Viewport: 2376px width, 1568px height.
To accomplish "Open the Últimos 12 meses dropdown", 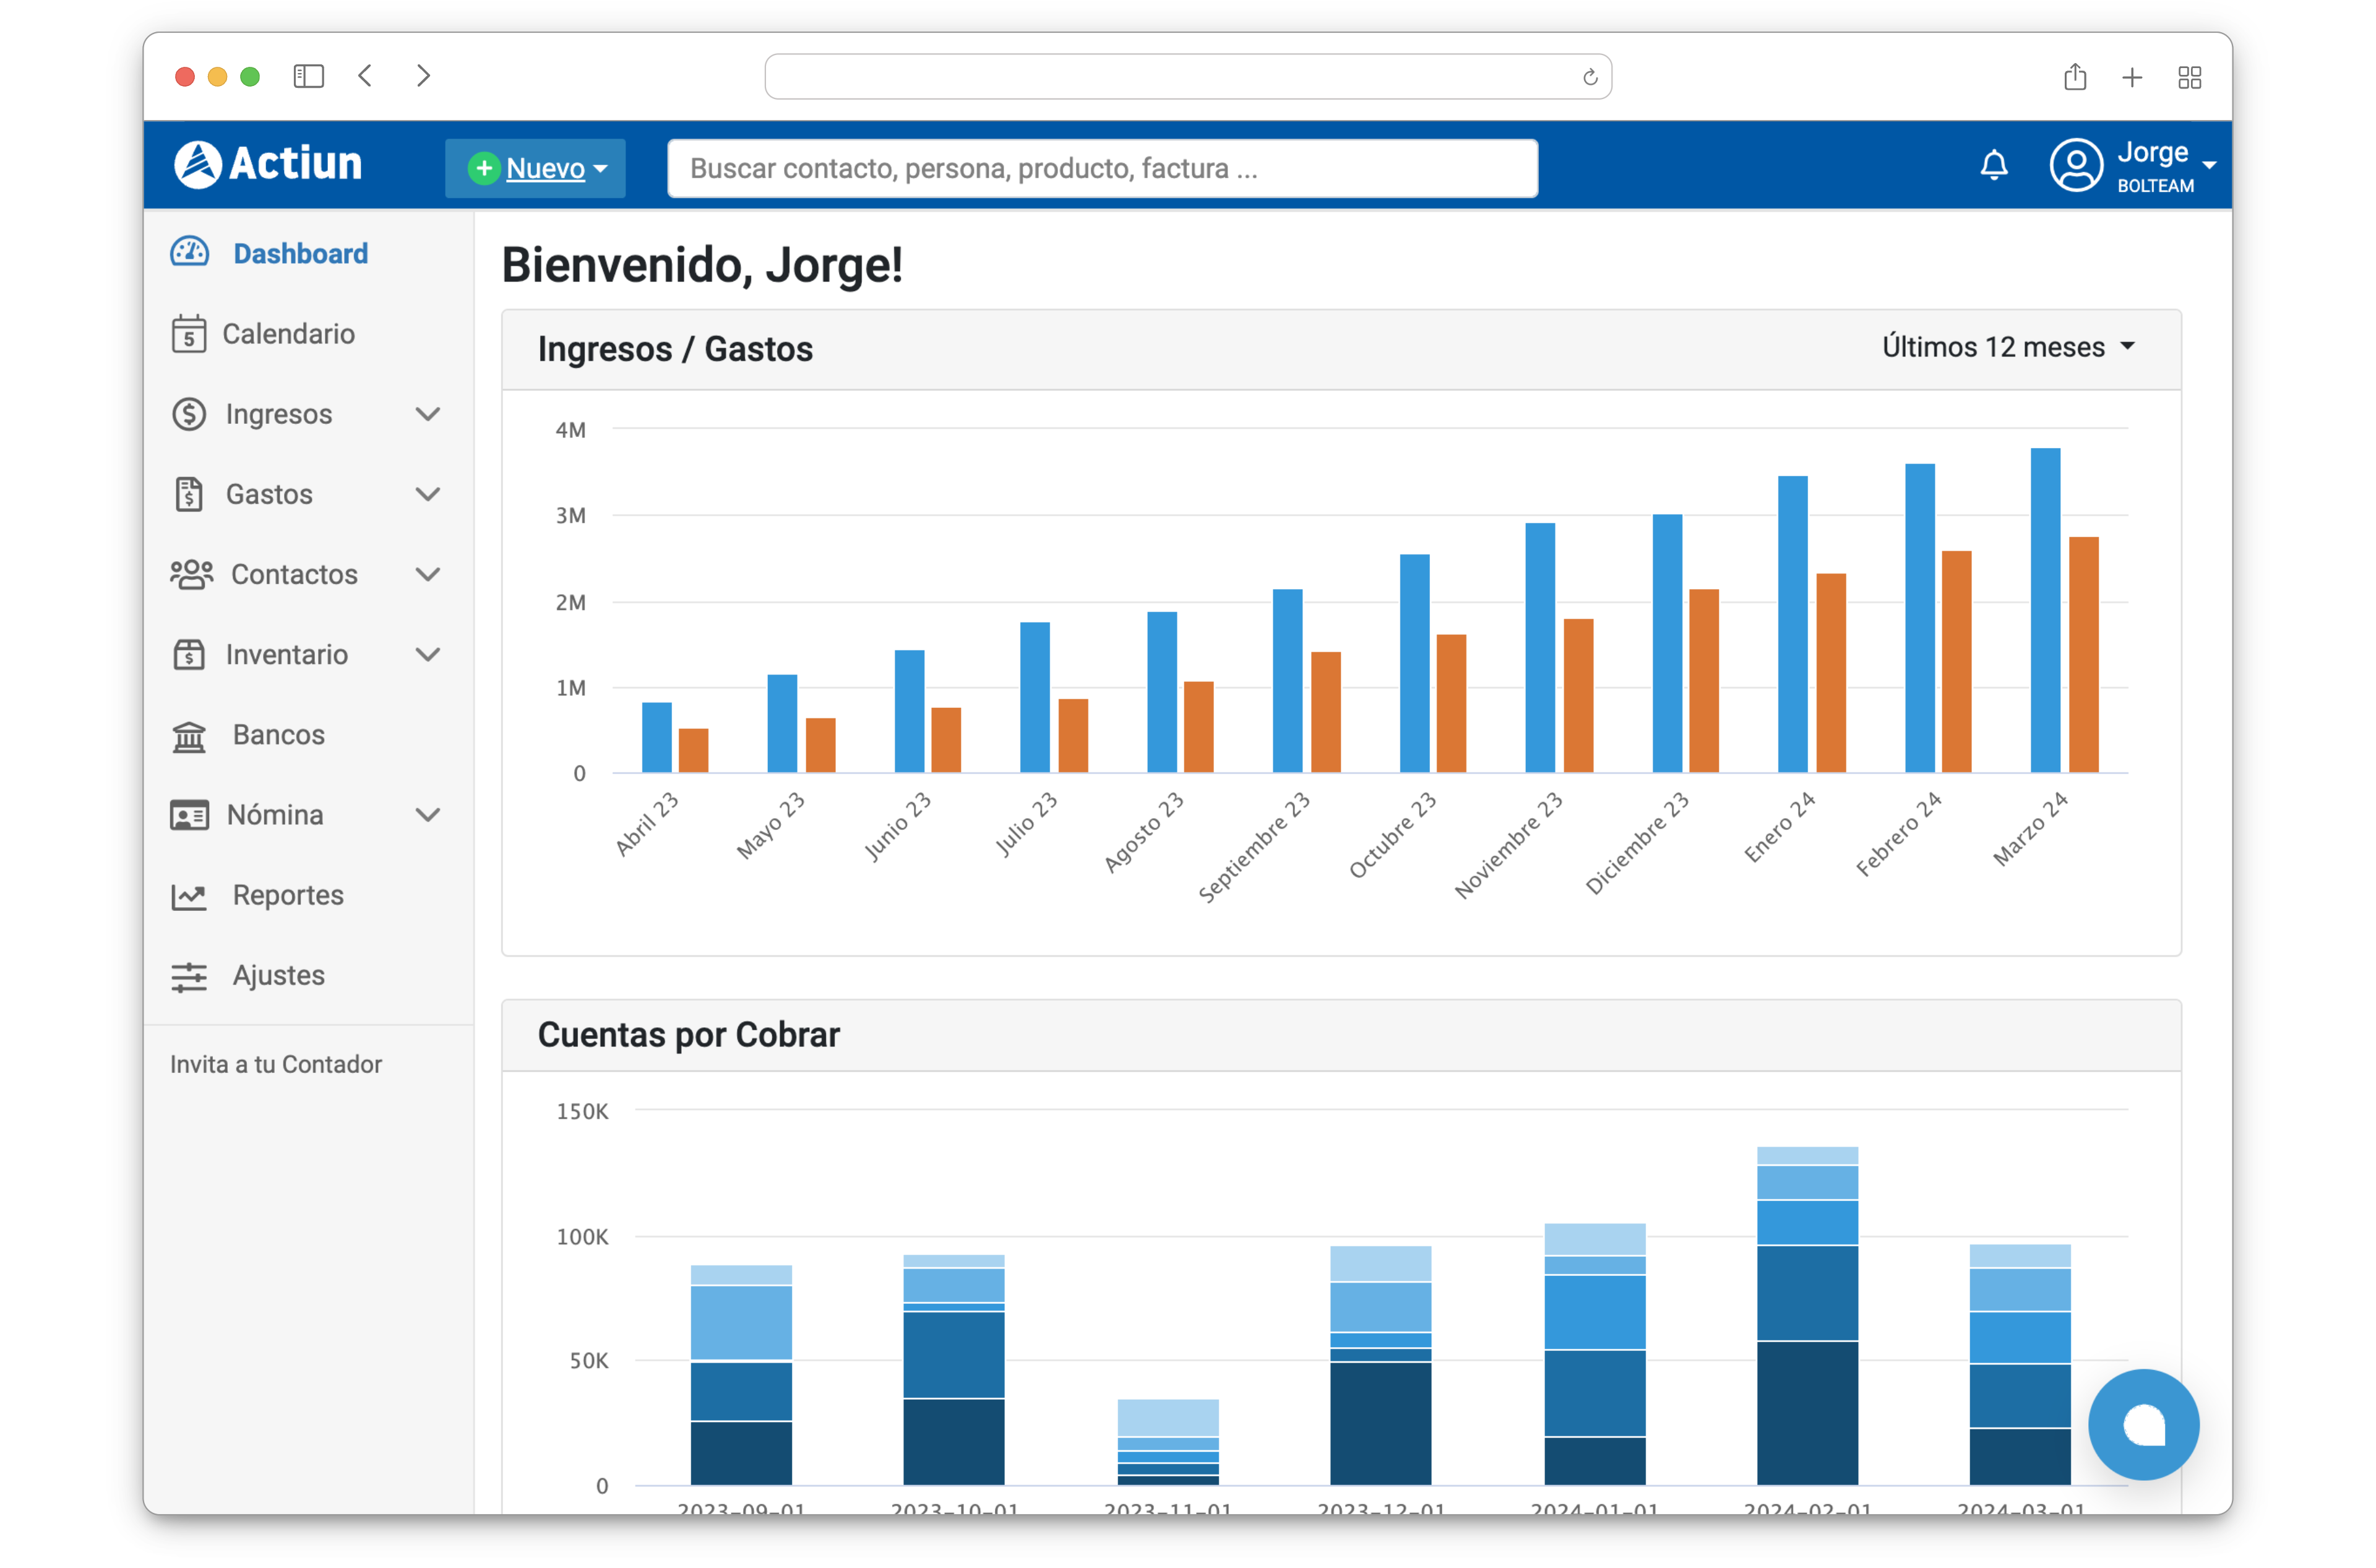I will (x=2008, y=347).
